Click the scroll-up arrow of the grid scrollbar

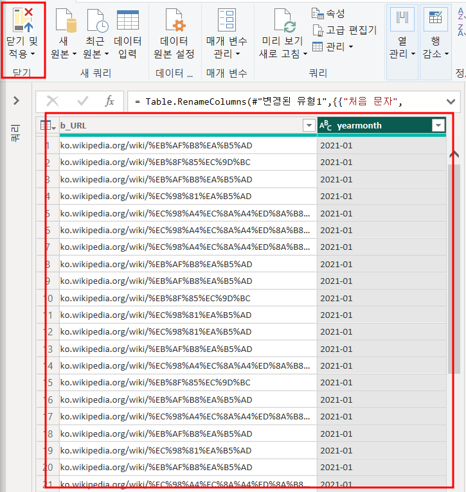click(454, 154)
